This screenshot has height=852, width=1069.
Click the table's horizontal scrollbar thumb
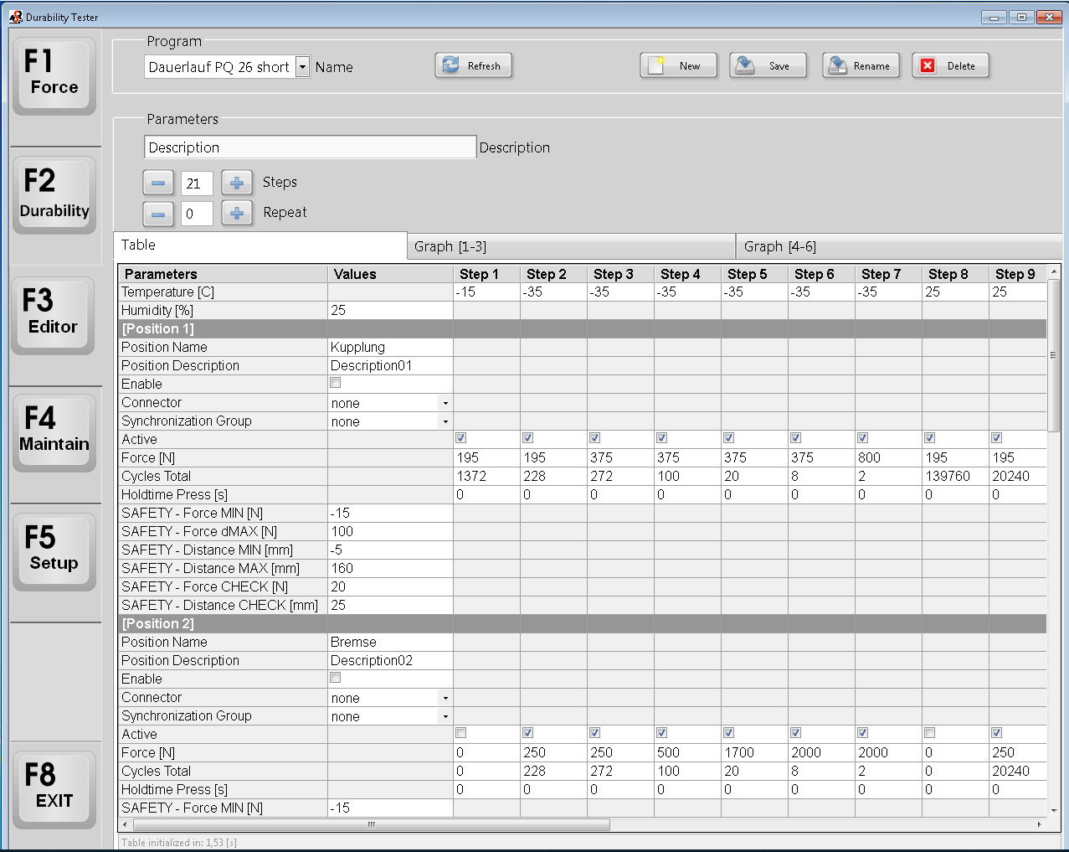coord(371,825)
